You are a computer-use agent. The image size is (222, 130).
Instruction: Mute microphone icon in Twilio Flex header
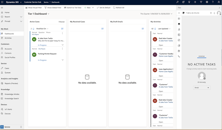(x=214, y=13)
